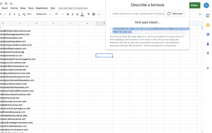Open the cell borders tool
The image size is (212, 133).
[x=93, y=14]
